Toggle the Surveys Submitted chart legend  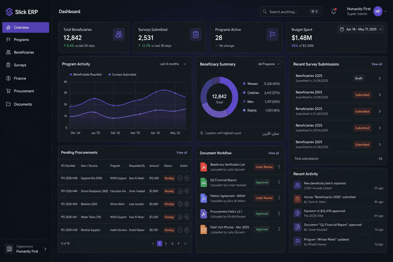tap(122, 74)
